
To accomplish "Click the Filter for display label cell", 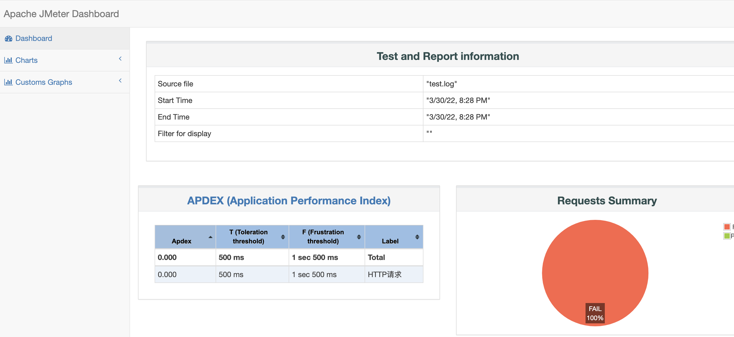I will (289, 134).
